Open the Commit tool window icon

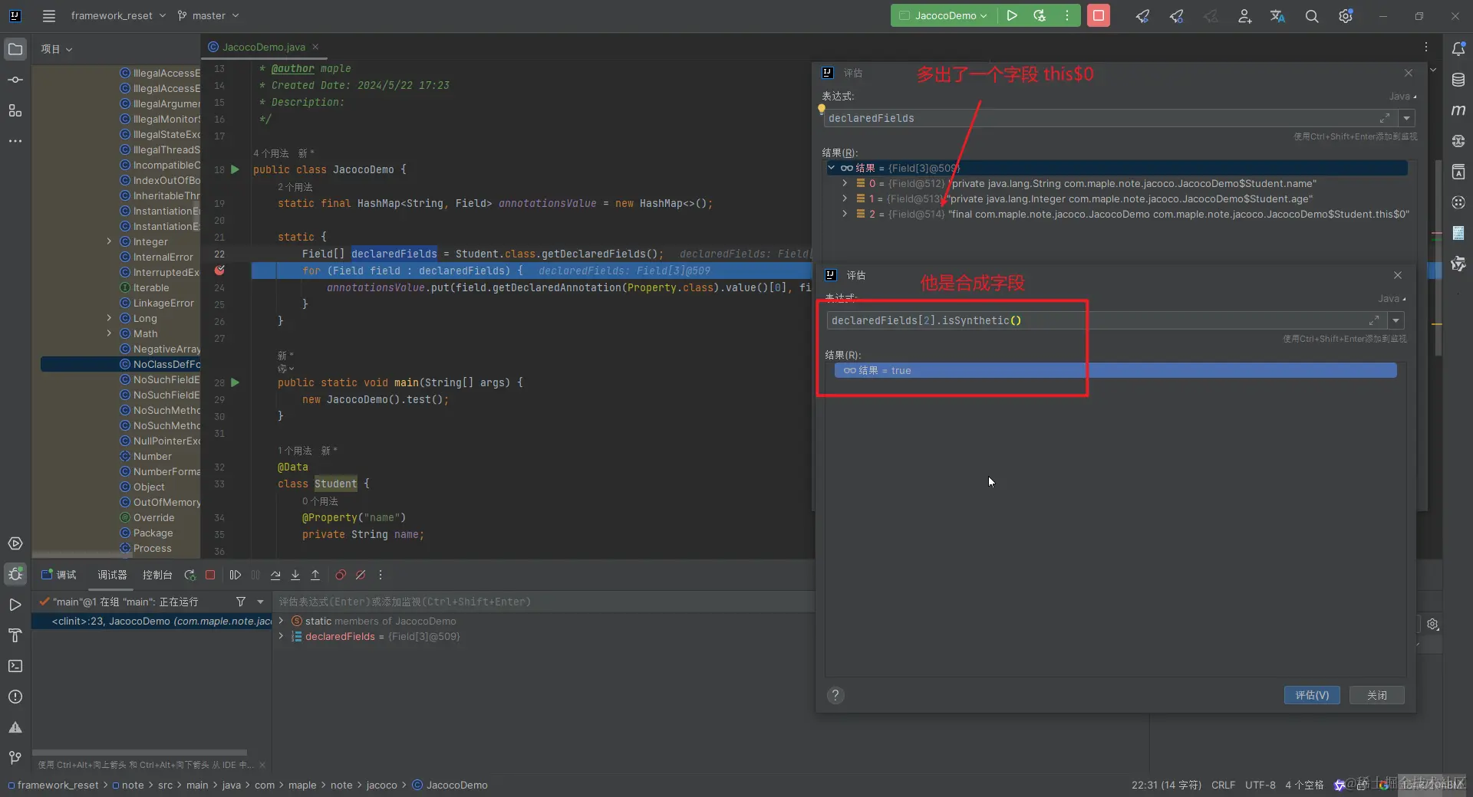click(15, 80)
